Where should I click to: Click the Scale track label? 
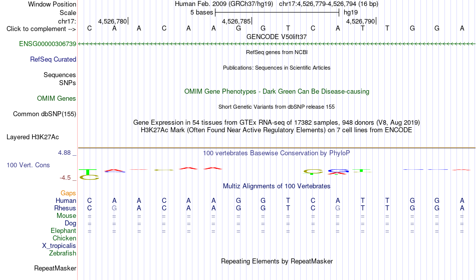click(68, 13)
